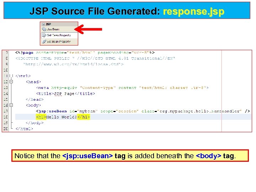The width and height of the screenshot is (256, 192).
Task: Click the closing html tag
Action: coord(24,129)
